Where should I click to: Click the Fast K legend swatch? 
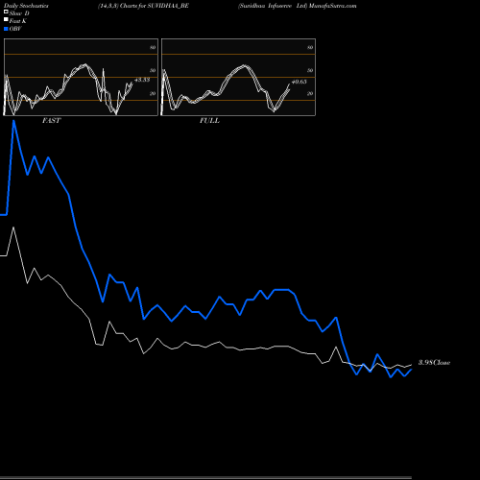[x=6, y=19]
